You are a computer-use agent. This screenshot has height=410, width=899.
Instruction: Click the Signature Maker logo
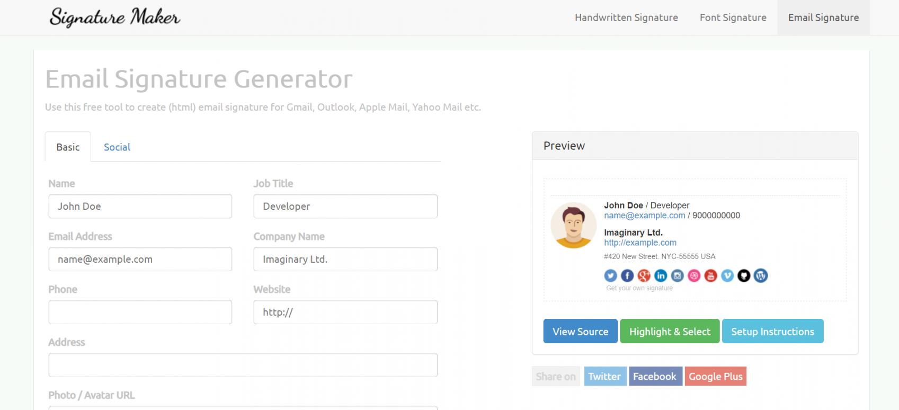pos(115,17)
